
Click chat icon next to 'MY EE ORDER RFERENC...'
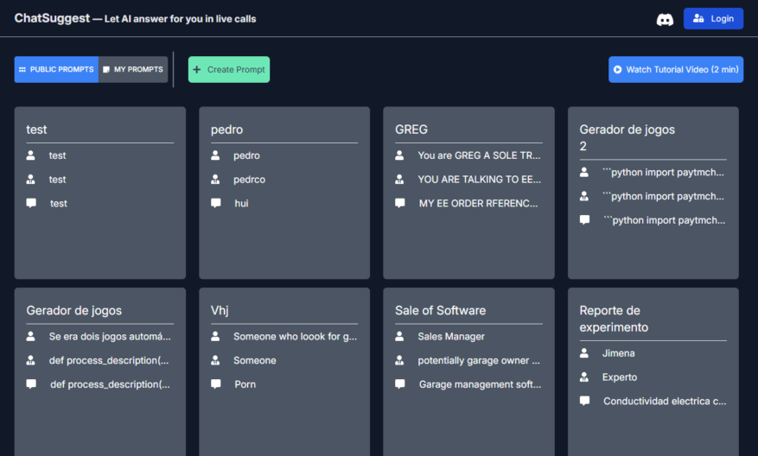400,203
